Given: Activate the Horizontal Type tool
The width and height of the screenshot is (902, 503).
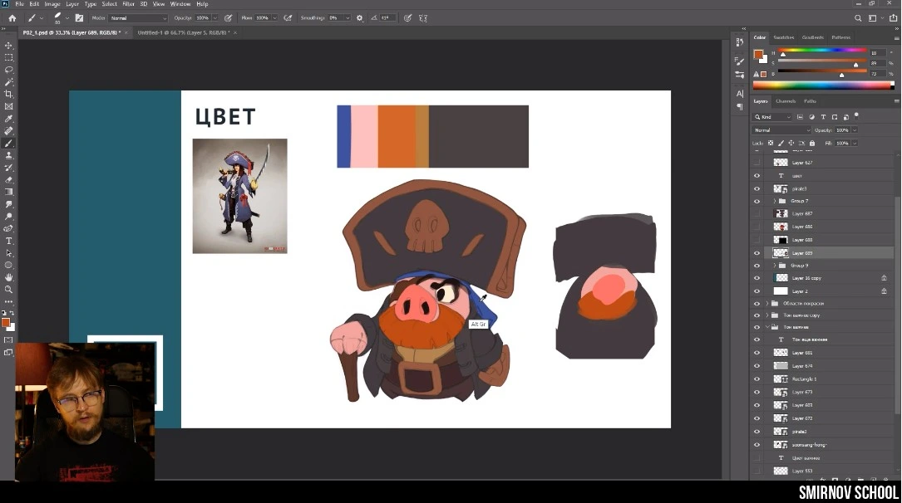Looking at the screenshot, I should tap(9, 241).
